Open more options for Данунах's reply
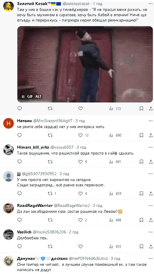 [x=150, y=258]
